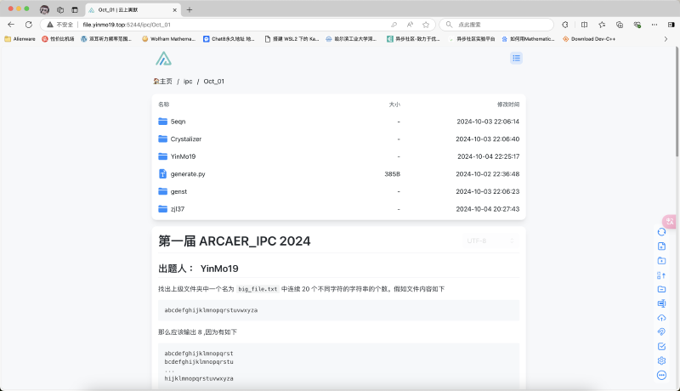Sort list by 修改时间 column header

pyautogui.click(x=507, y=104)
